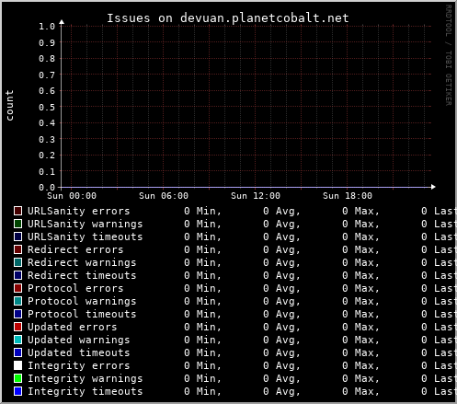457x404 pixels.
Task: Select the Integrity errors white swatch
Action: pos(17,365)
